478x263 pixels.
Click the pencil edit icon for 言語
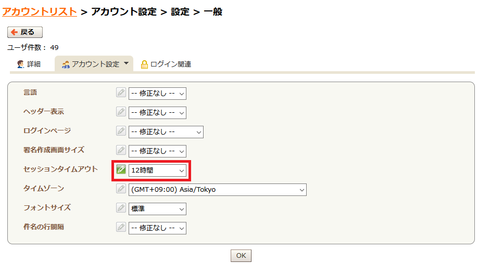point(121,93)
